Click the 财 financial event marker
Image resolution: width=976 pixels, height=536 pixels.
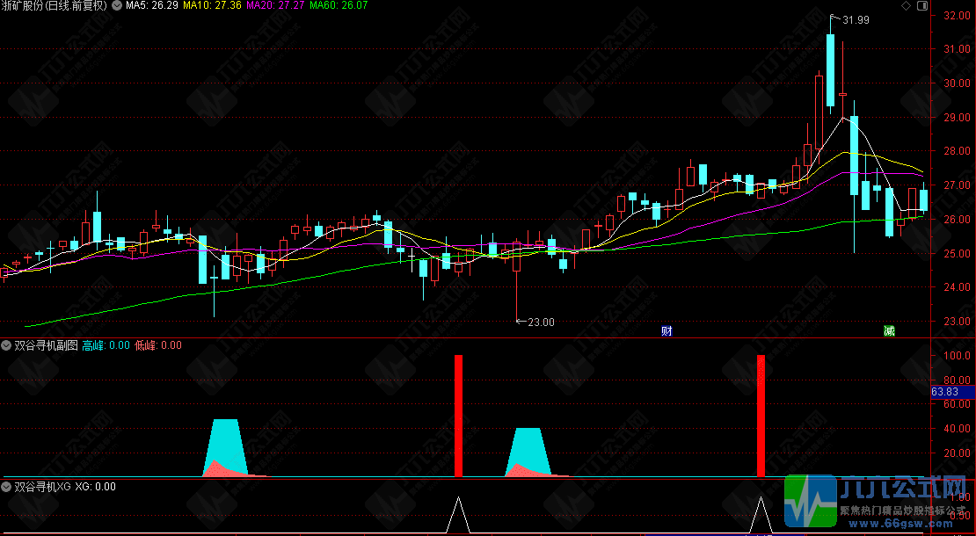coord(666,330)
